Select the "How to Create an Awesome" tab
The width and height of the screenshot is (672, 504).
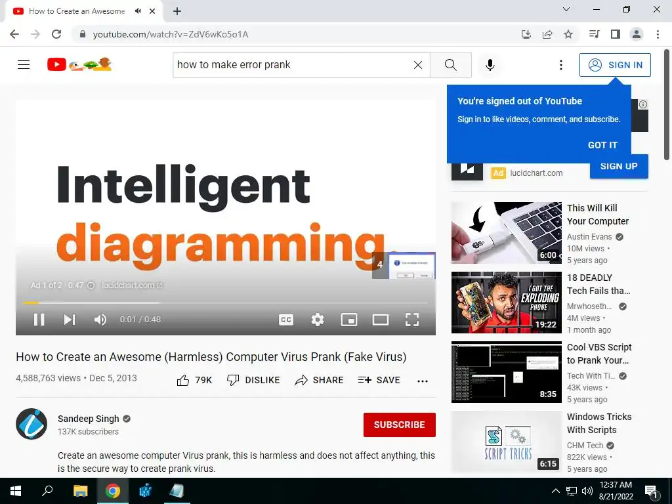point(77,11)
